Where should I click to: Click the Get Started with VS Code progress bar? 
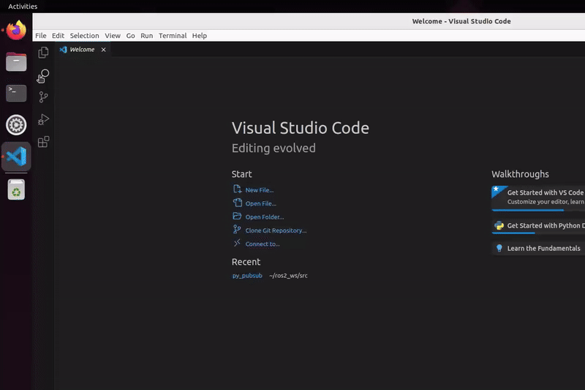point(538,211)
